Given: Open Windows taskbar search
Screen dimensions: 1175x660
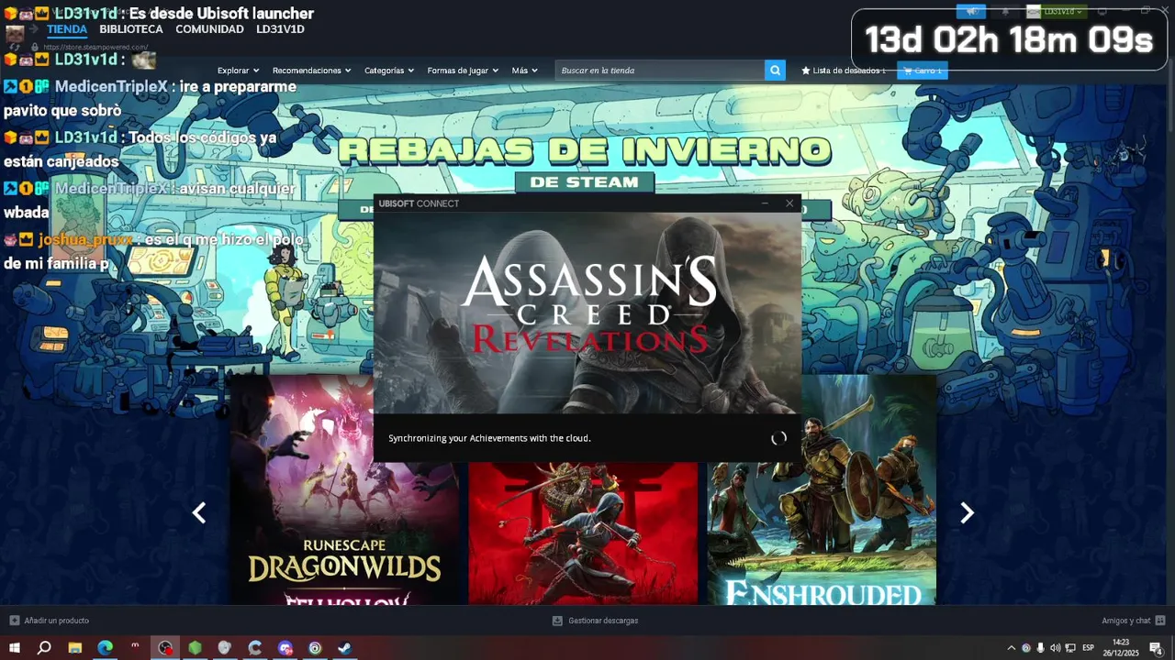Looking at the screenshot, I should pyautogui.click(x=44, y=648).
